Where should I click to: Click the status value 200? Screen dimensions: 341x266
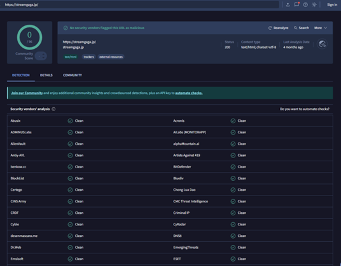227,47
